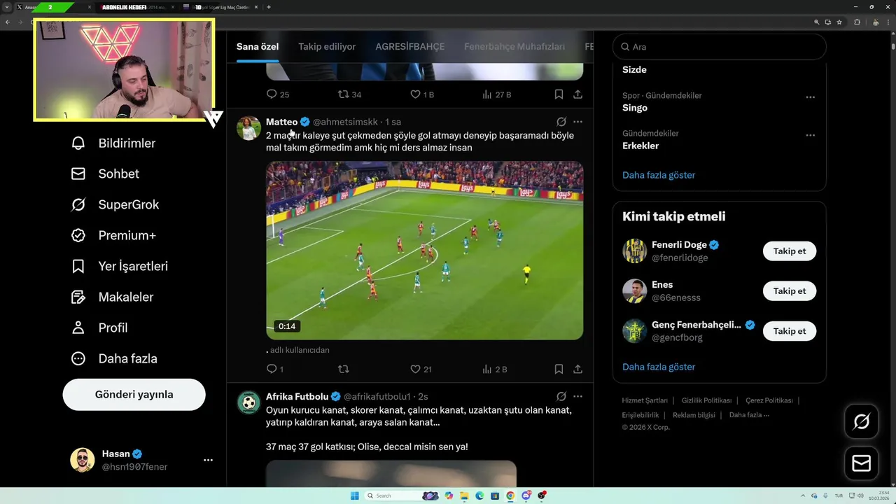Repost the top post with 34 reposts
This screenshot has height=504, width=896.
349,94
